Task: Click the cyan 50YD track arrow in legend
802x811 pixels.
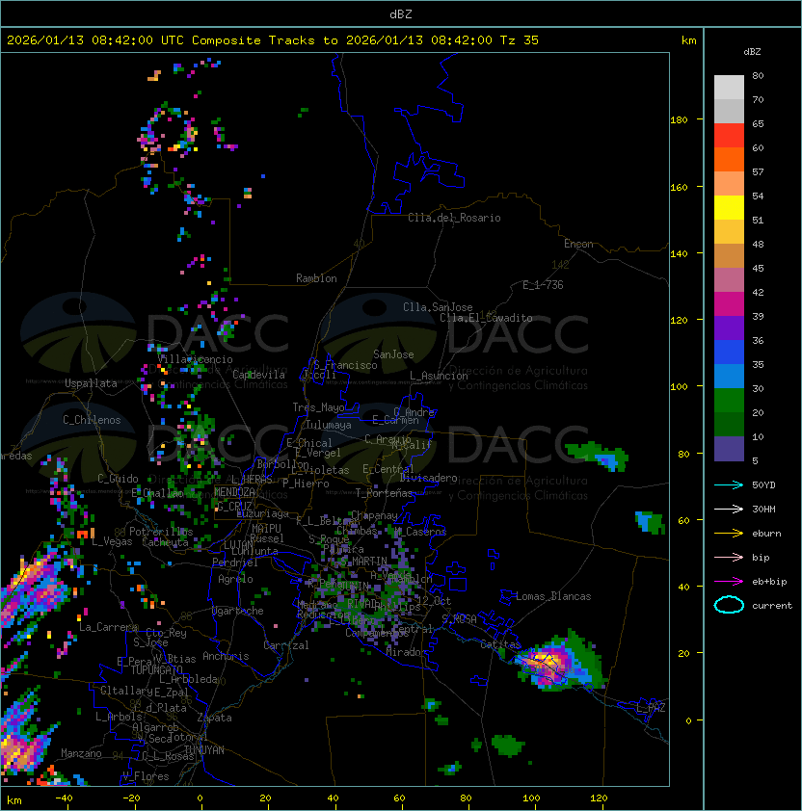Action: tap(729, 485)
